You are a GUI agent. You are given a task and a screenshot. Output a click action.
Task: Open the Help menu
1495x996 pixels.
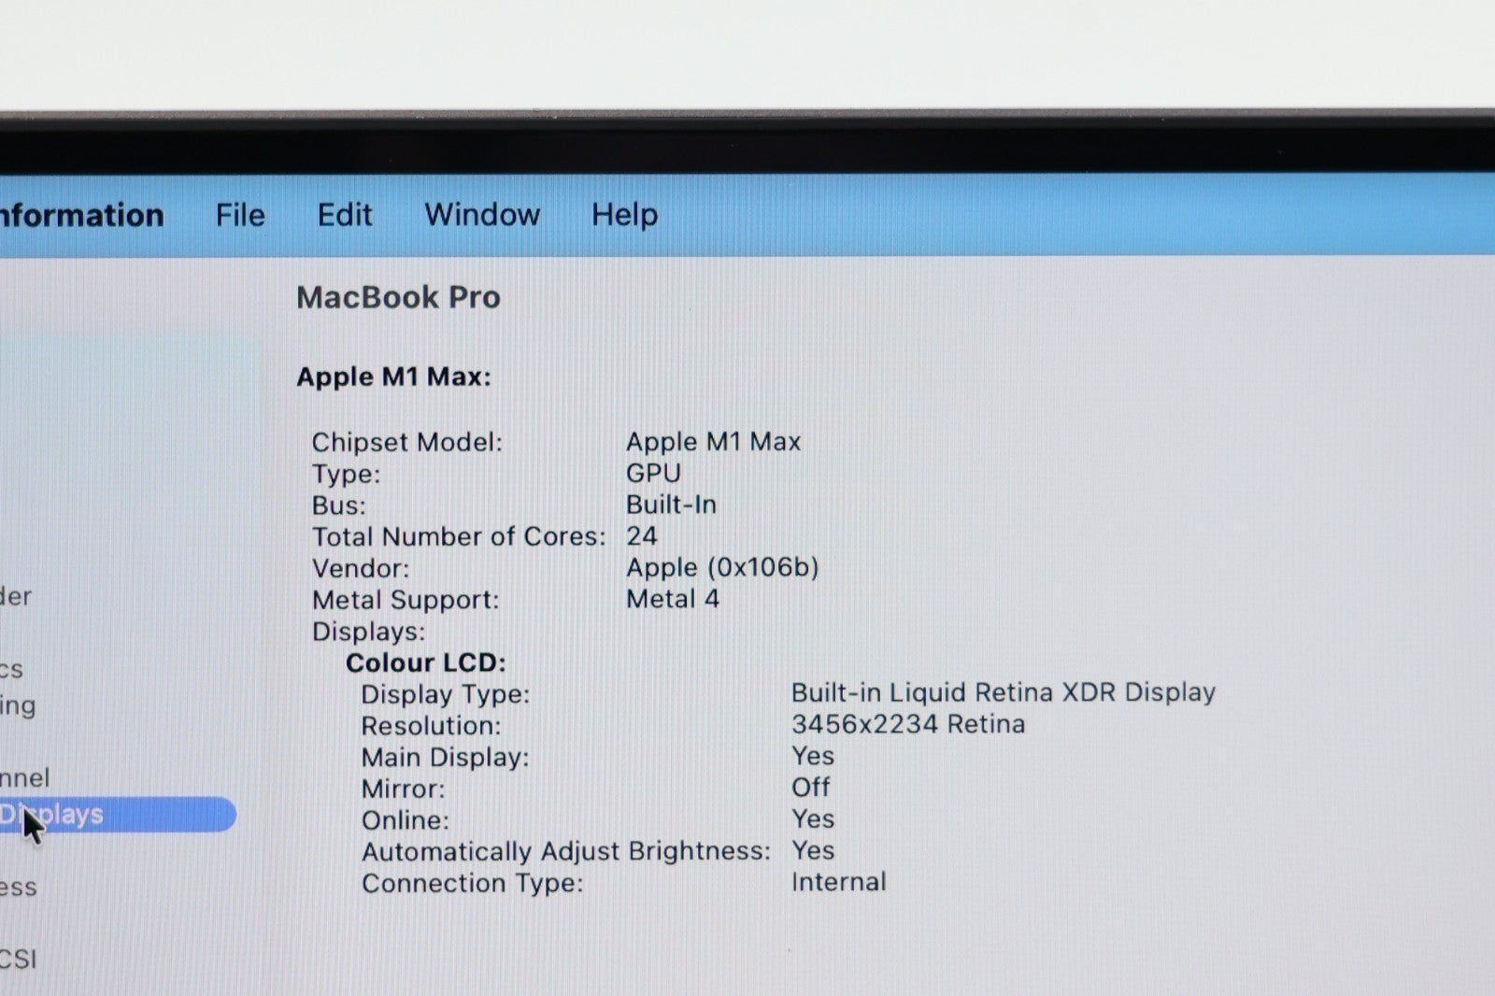624,215
